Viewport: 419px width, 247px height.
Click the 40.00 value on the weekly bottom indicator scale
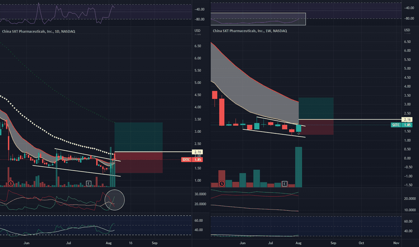coord(408,231)
